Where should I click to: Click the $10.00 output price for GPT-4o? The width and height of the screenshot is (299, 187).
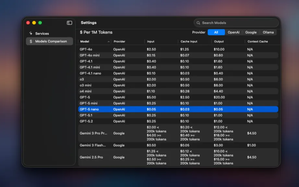(219, 49)
